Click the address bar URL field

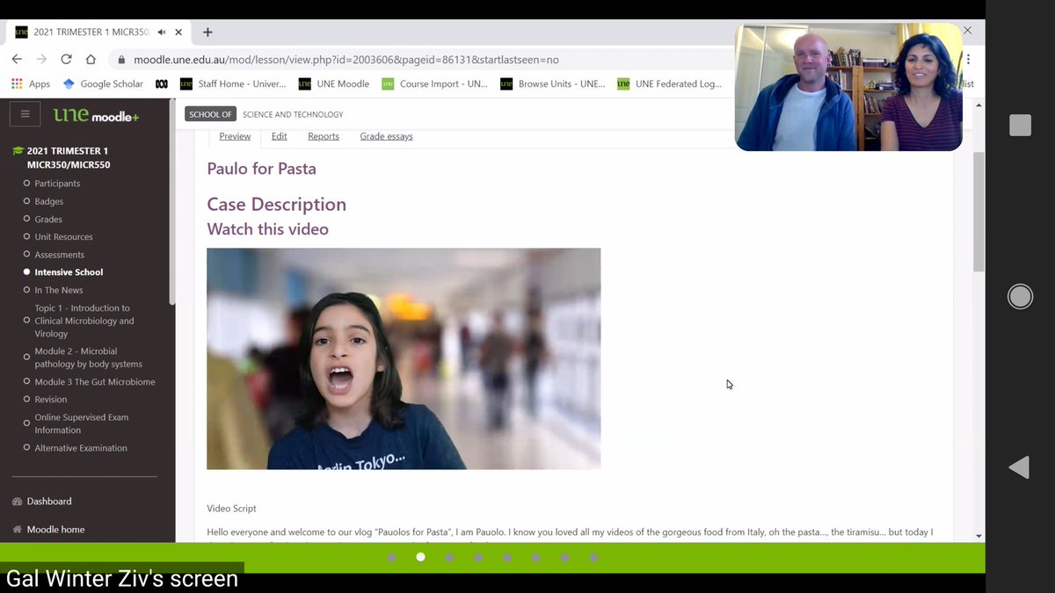(x=422, y=60)
